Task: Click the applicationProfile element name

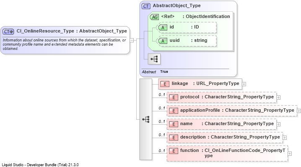Action: pyautogui.click(x=200, y=110)
